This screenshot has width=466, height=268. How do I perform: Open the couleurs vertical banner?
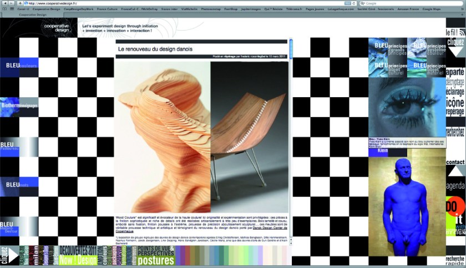point(105,255)
